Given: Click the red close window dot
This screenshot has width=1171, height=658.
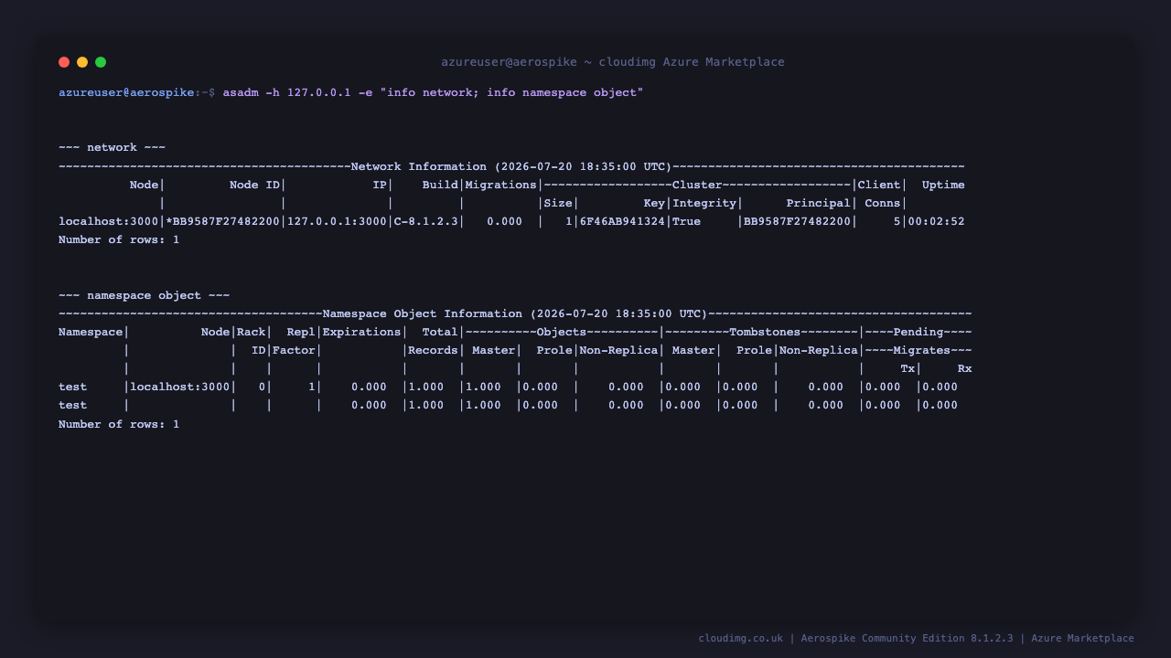Looking at the screenshot, I should tap(64, 62).
